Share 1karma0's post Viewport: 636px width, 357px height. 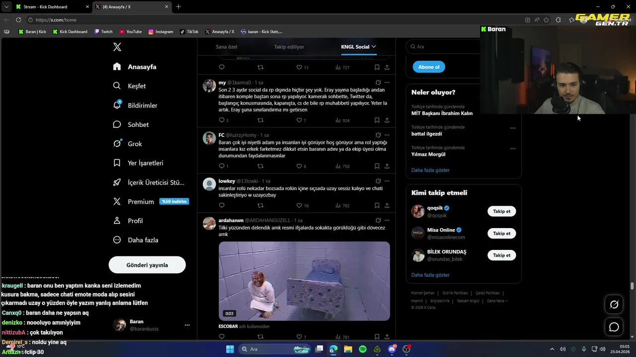click(387, 120)
